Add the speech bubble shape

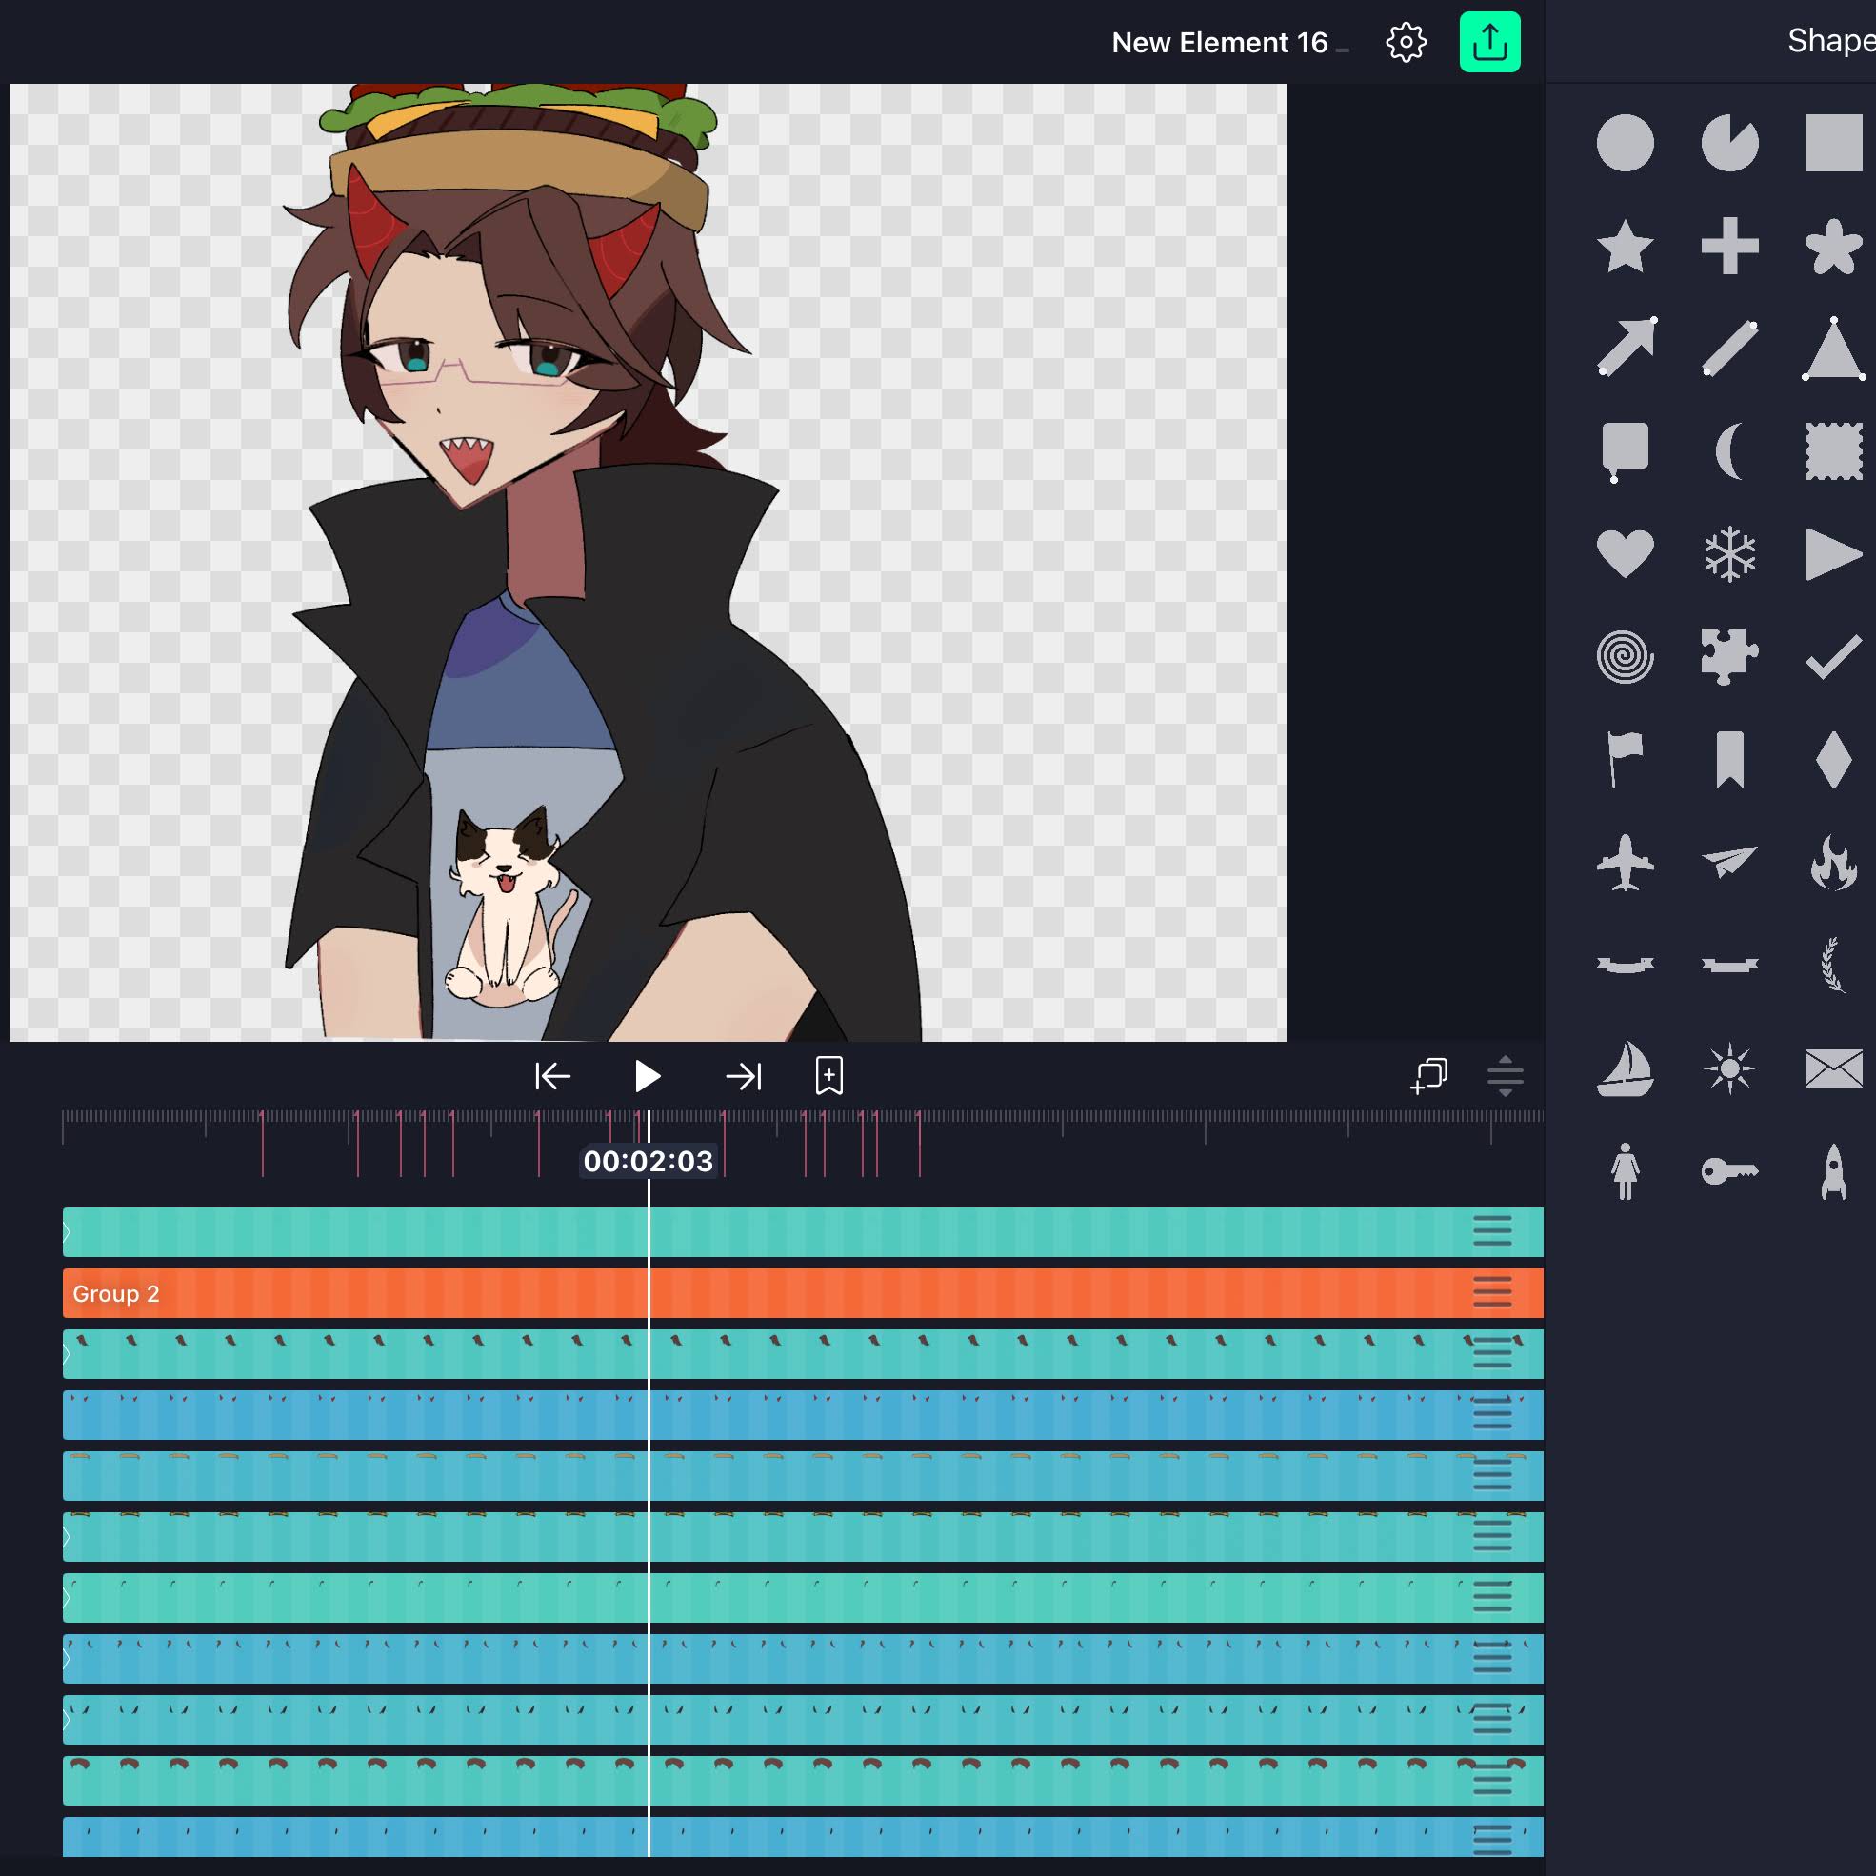[1625, 451]
